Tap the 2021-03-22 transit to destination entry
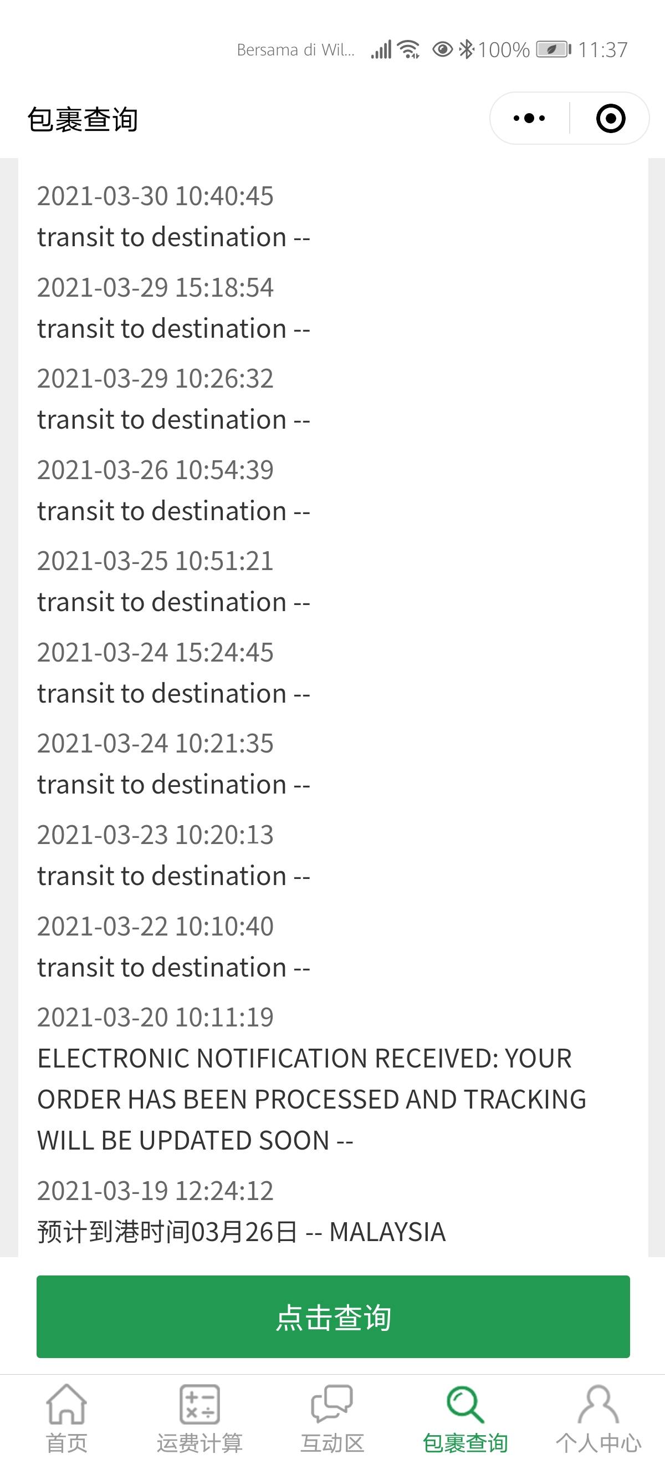 (333, 947)
